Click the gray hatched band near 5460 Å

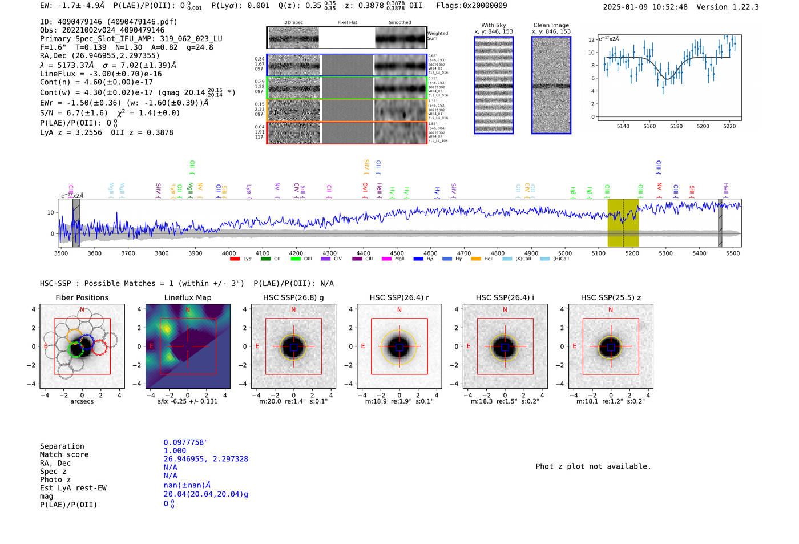[720, 223]
